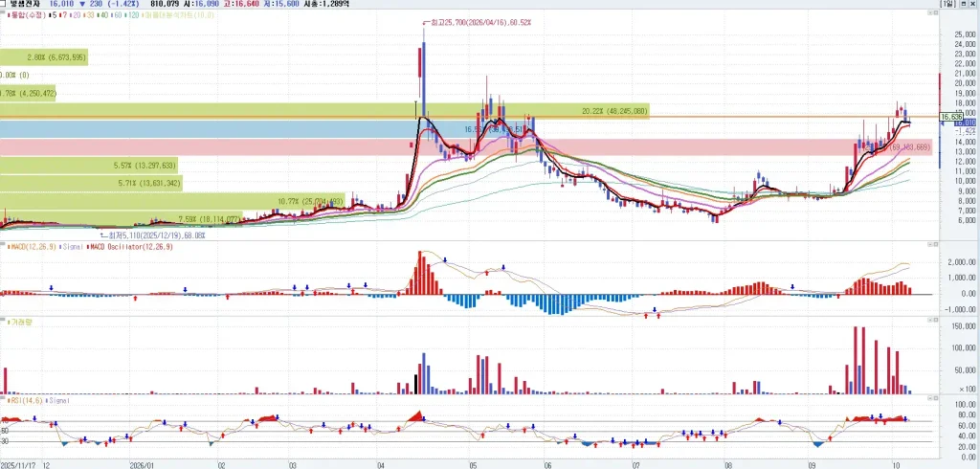The height and width of the screenshot is (469, 980).
Task: Tick the checkbox beside the stock name
Action: pyautogui.click(x=3, y=4)
